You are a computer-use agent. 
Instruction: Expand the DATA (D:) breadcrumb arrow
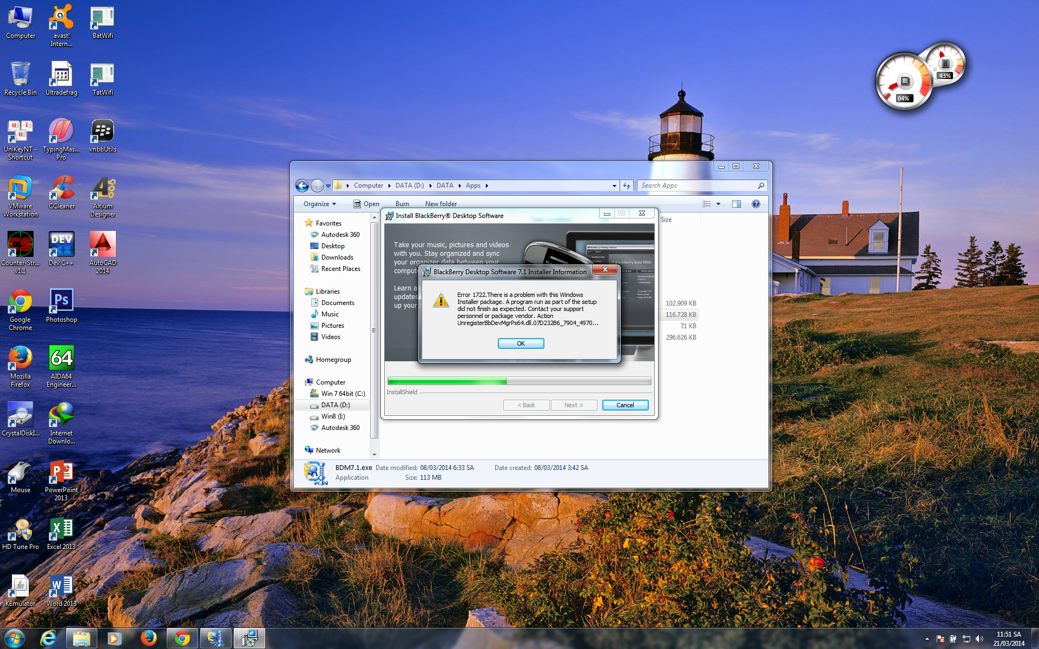(x=430, y=186)
